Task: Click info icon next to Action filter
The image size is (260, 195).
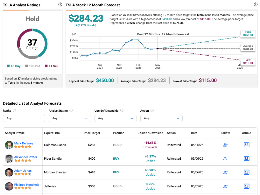Action: (x=152, y=110)
